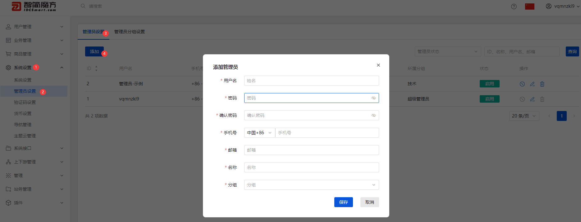Focus the 手机号 input field

tap(327, 133)
